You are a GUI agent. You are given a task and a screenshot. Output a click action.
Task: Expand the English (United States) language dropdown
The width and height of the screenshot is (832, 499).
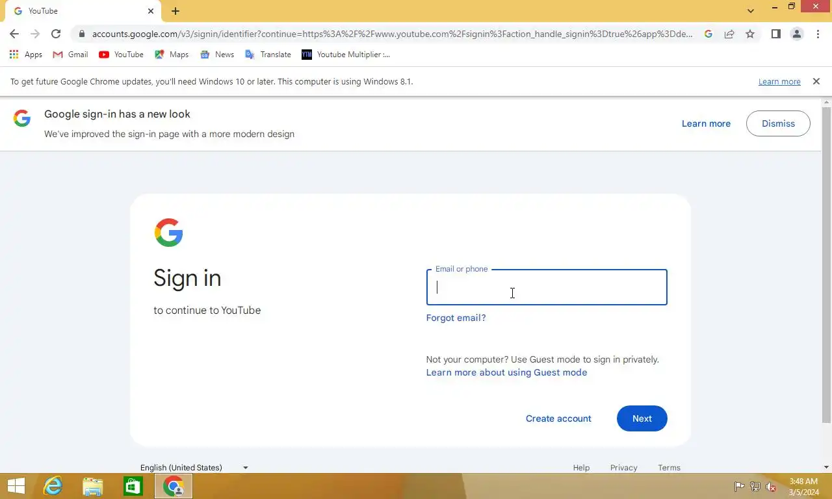point(195,468)
